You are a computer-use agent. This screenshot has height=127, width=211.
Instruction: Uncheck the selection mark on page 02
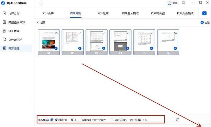pyautogui.click(x=80, y=48)
